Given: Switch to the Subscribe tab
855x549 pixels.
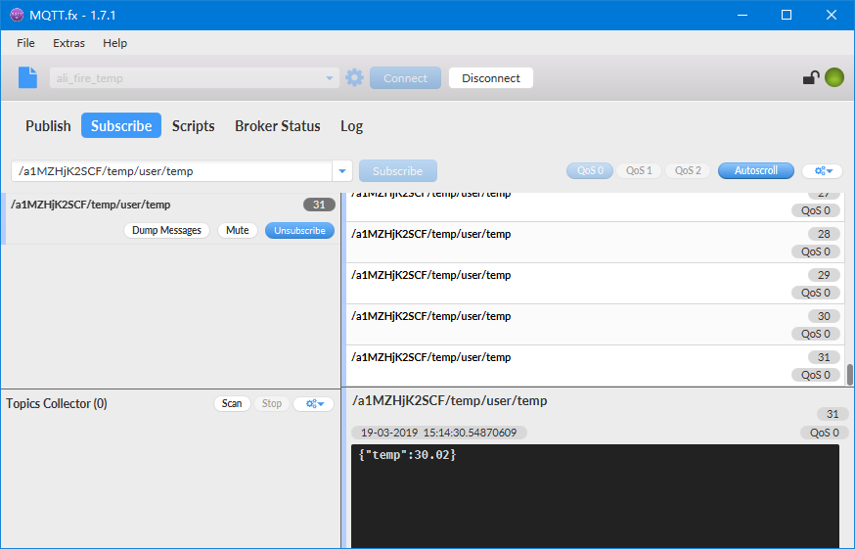Looking at the screenshot, I should click(x=121, y=125).
